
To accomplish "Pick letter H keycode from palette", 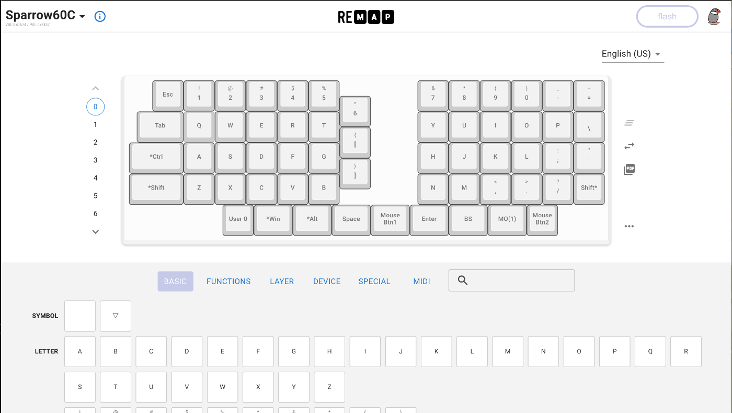I will (329, 351).
